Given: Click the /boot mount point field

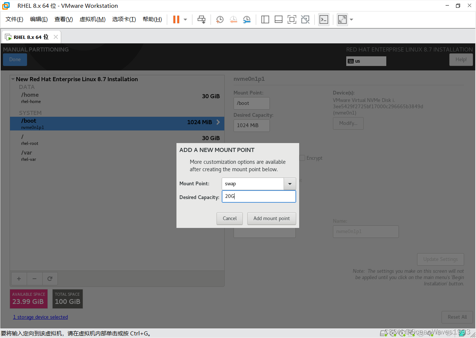Looking at the screenshot, I should point(252,103).
